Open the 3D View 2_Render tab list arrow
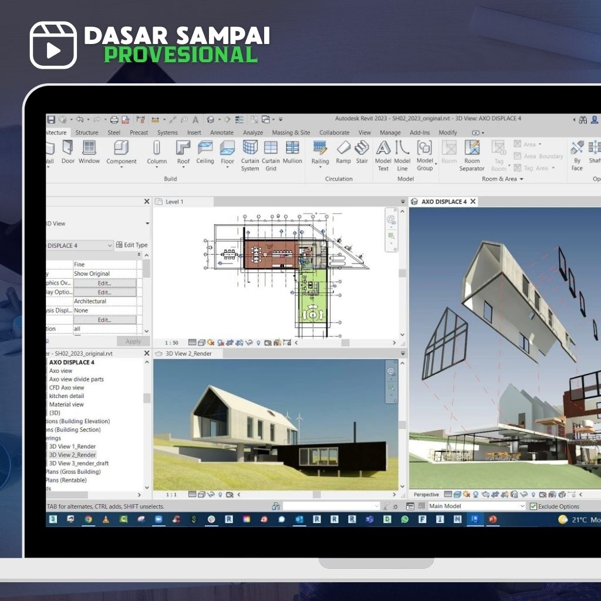601x601 pixels. (x=403, y=353)
